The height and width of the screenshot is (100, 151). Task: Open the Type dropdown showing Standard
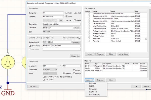[79, 32]
